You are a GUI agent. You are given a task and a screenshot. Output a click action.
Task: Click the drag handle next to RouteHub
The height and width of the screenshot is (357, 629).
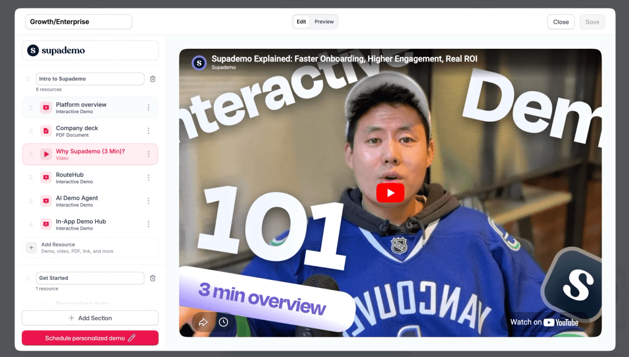[x=31, y=178]
